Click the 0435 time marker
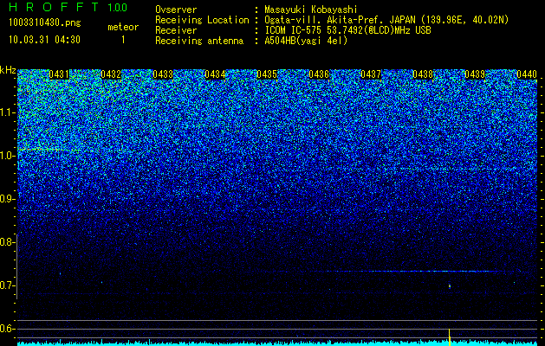Image resolution: width=545 pixels, height=346 pixels. 267,74
